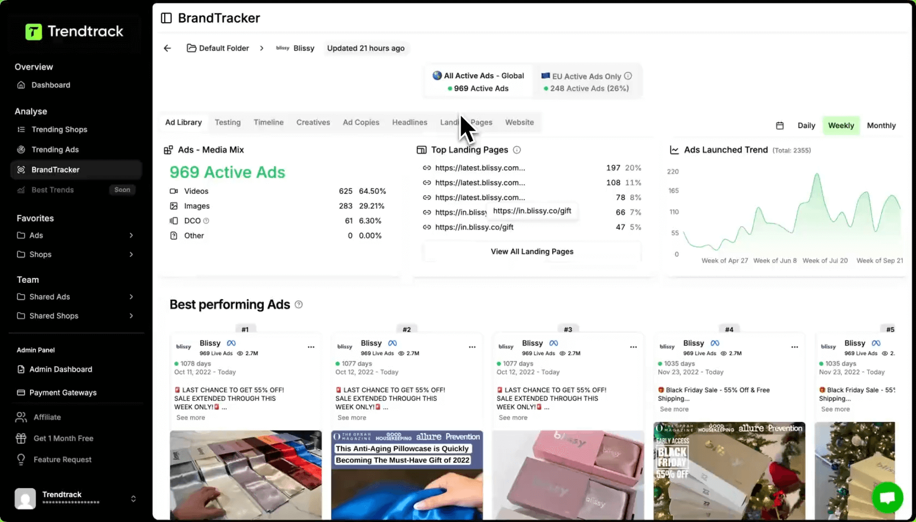Switch to EU Active Ads Only

point(586,82)
